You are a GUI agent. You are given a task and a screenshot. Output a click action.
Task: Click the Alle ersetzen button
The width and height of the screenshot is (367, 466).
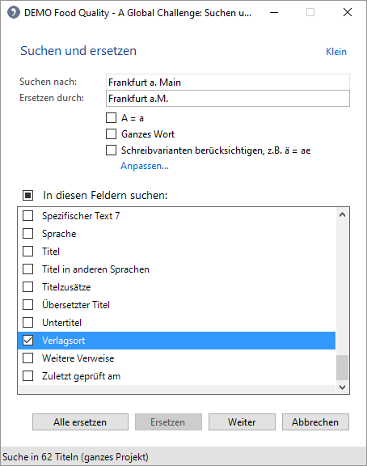tap(80, 422)
